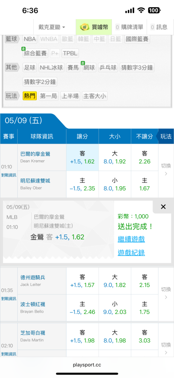The image size is (174, 378).
Task: Pick 小 9.0, 2.03 total
Action: pyautogui.click(x=114, y=308)
